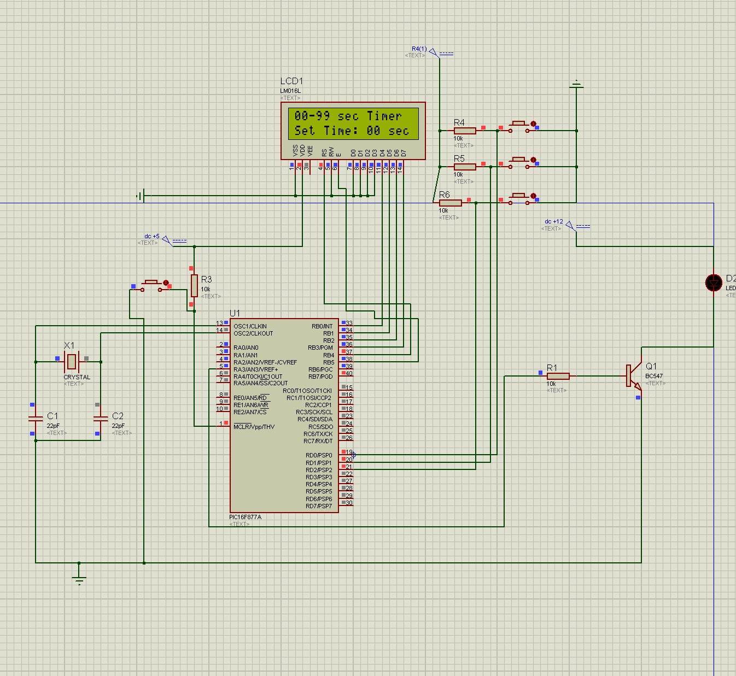Viewport: 736px width, 676px height.
Task: Toggle the latch dot on the reset button
Action: [x=166, y=283]
